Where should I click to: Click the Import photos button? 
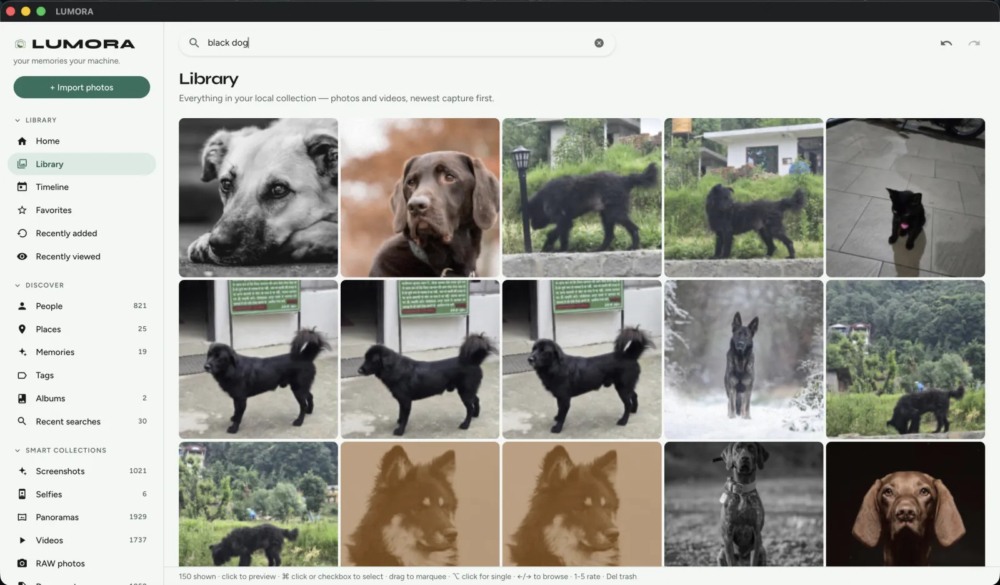(x=82, y=87)
